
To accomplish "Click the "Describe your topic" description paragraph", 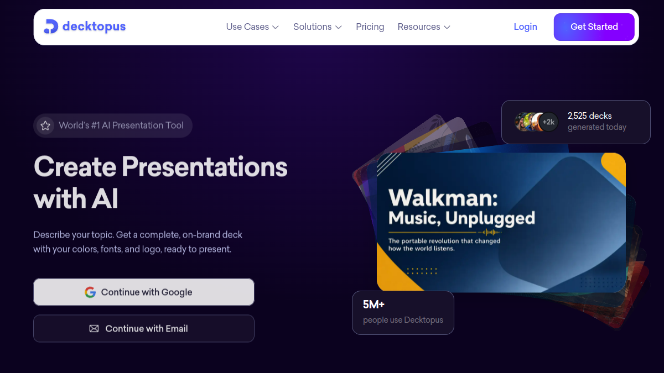I will (x=138, y=241).
